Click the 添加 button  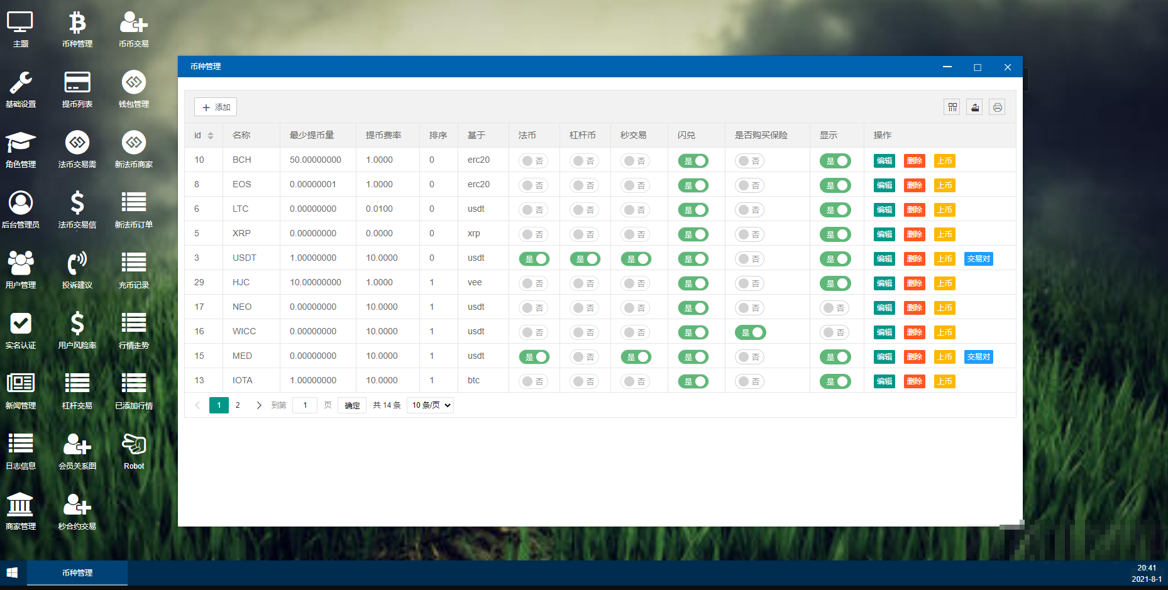coord(216,107)
